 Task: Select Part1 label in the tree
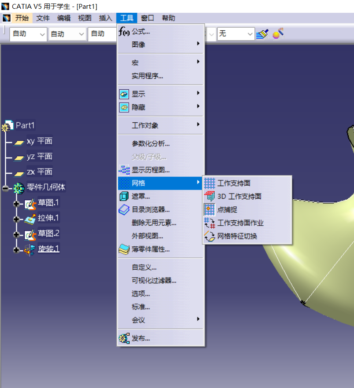(25, 125)
